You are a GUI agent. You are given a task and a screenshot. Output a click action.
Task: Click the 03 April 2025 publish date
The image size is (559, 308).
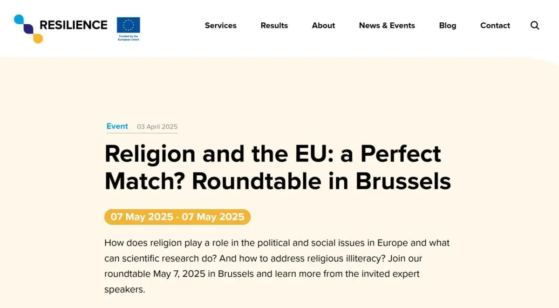tap(157, 127)
